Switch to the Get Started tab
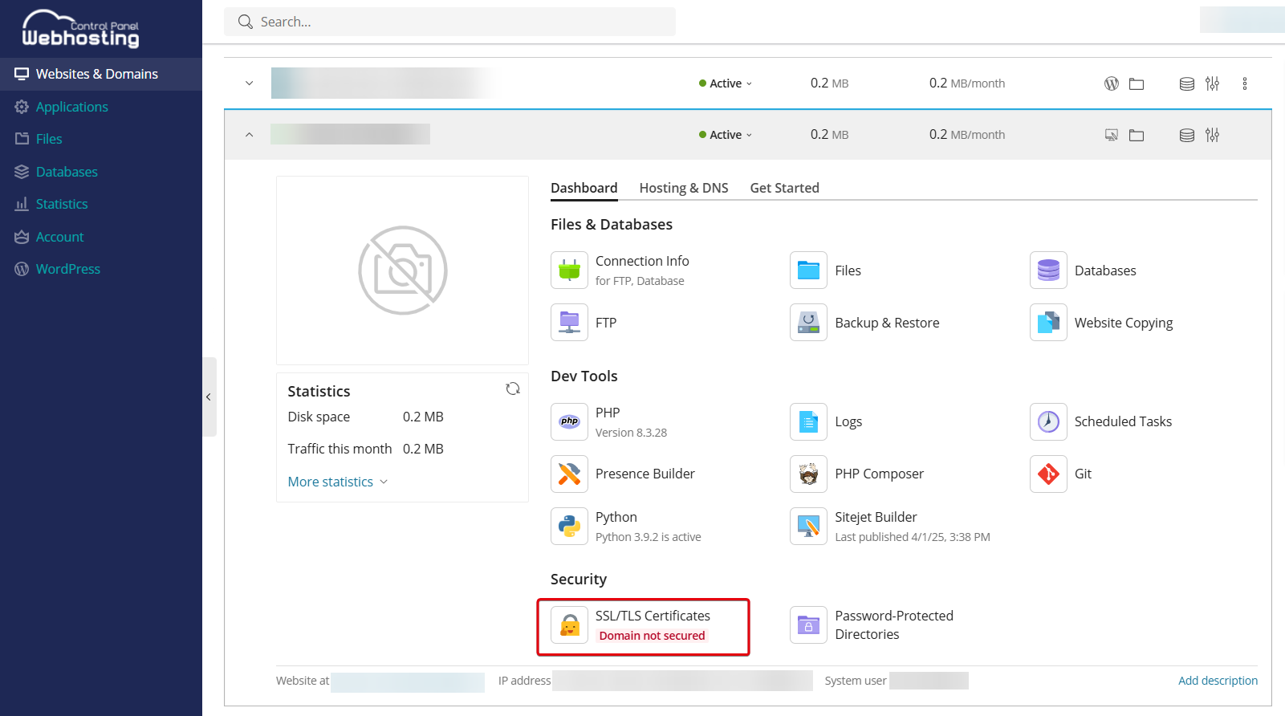 [x=784, y=188]
